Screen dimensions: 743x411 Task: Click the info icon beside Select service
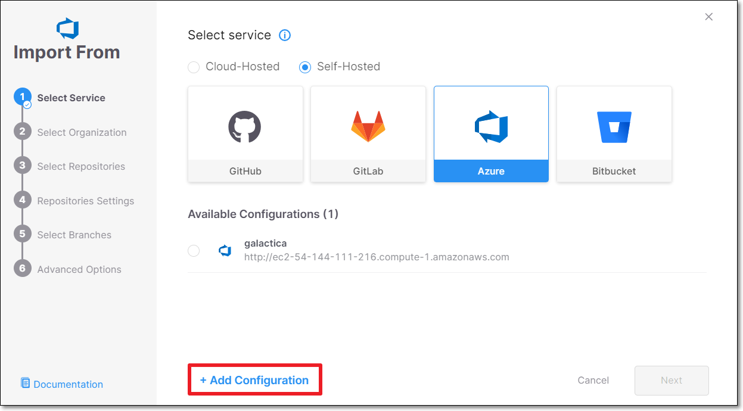(x=285, y=35)
